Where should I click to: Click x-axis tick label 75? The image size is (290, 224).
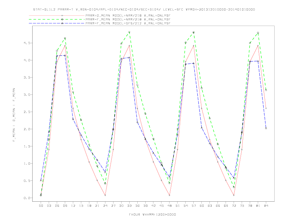click(242, 206)
